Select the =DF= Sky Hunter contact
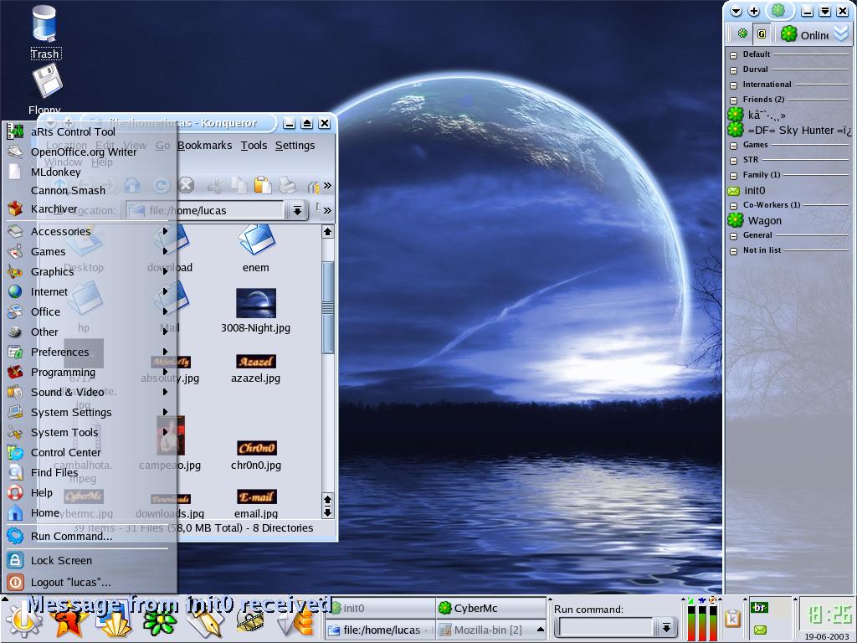Image resolution: width=857 pixels, height=643 pixels. 790,130
